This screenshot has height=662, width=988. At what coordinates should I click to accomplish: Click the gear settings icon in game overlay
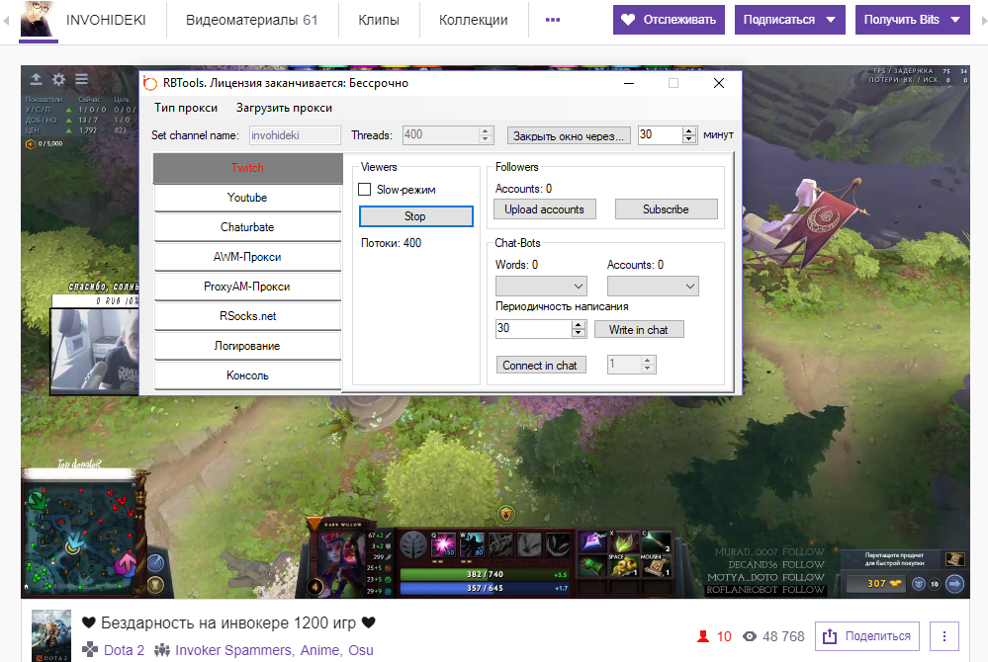pos(59,79)
